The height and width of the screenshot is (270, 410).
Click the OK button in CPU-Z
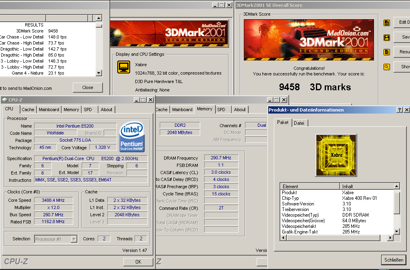coord(138,262)
